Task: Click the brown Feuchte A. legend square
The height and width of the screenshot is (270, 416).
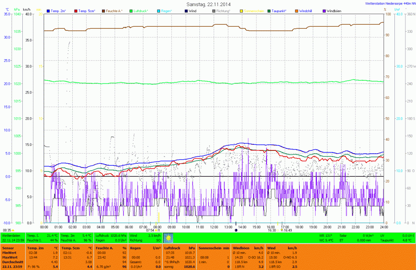Action: [104, 11]
